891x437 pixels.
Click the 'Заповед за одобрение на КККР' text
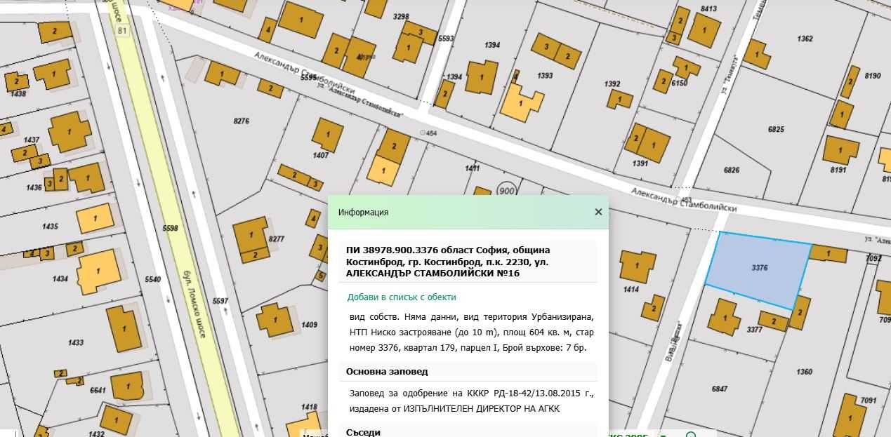pos(472,401)
